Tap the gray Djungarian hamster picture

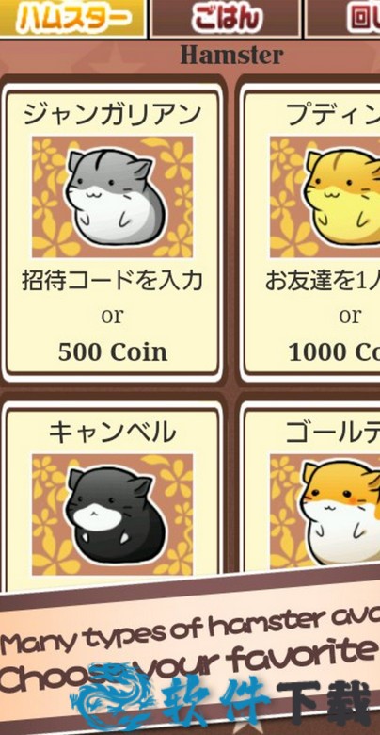[112, 197]
